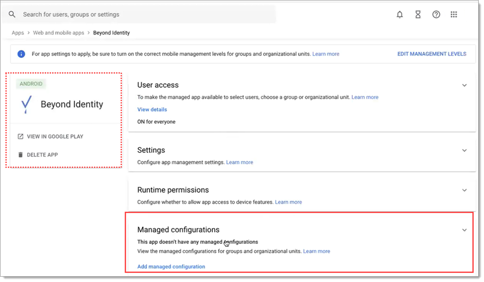Image resolution: width=484 pixels, height=282 pixels.
Task: Open the Google apps grid icon
Action: coord(454,15)
